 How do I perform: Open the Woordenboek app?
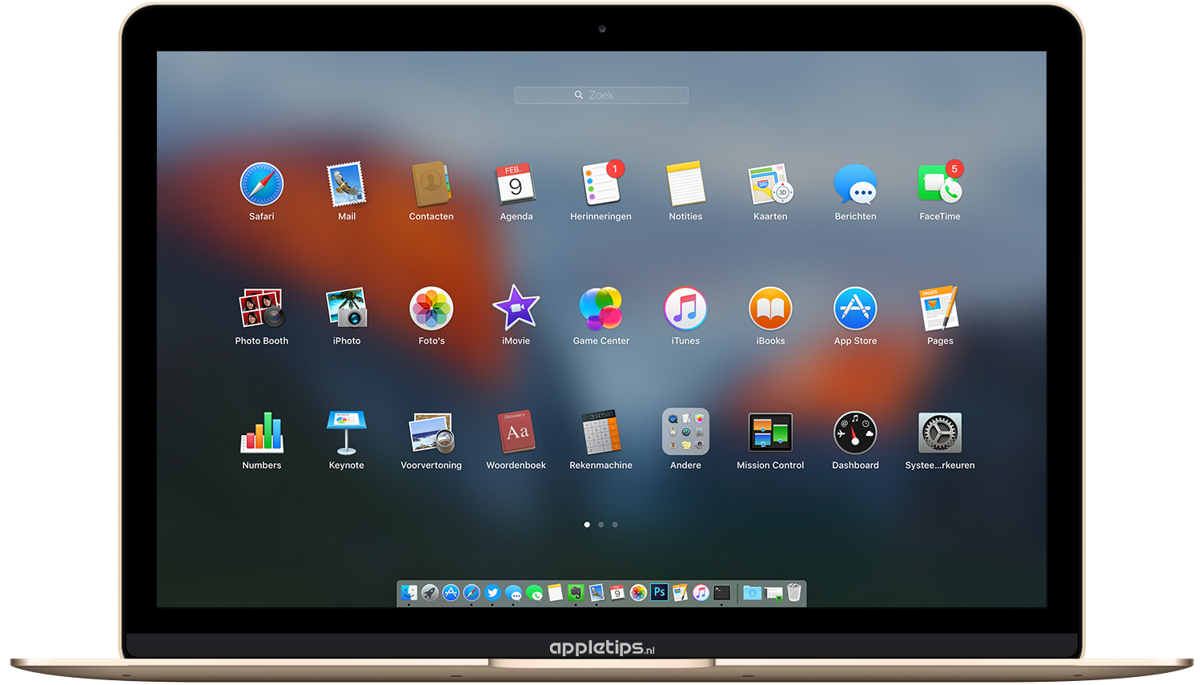point(516,433)
